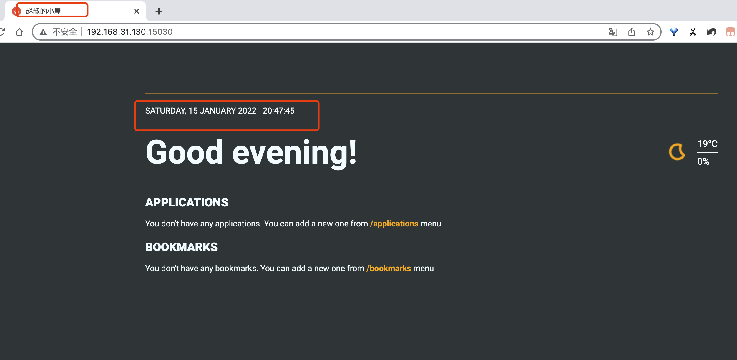Close the 赵叔的小屋 tab
Viewport: 737px width, 360px height.
pyautogui.click(x=136, y=11)
